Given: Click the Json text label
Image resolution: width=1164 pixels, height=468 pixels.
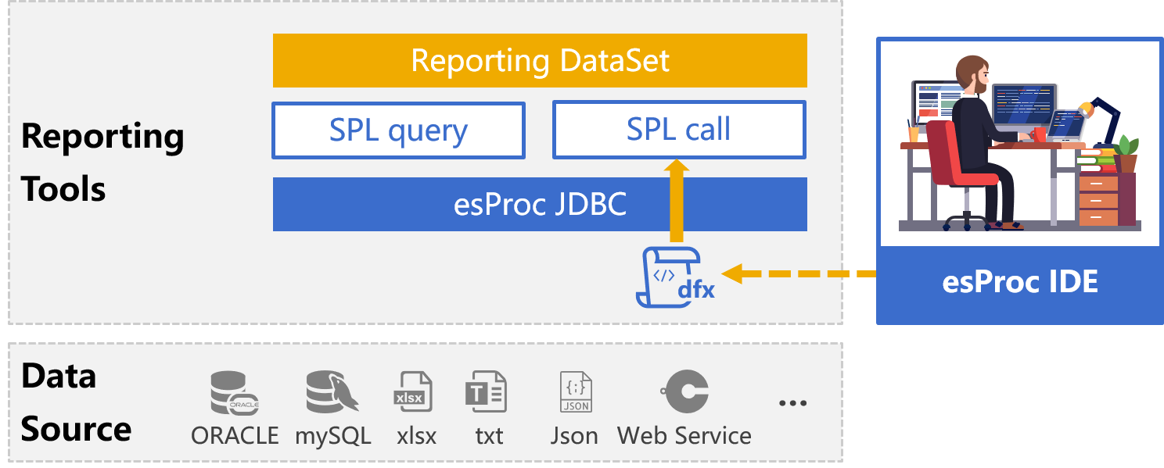Looking at the screenshot, I should coord(574,435).
